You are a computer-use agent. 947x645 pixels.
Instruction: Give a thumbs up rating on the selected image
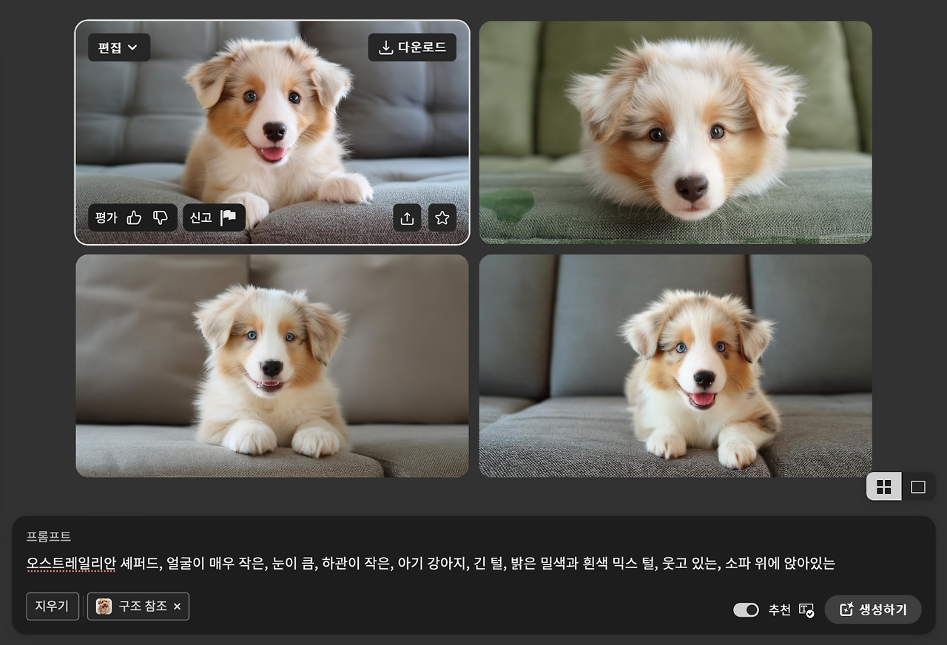click(x=135, y=217)
